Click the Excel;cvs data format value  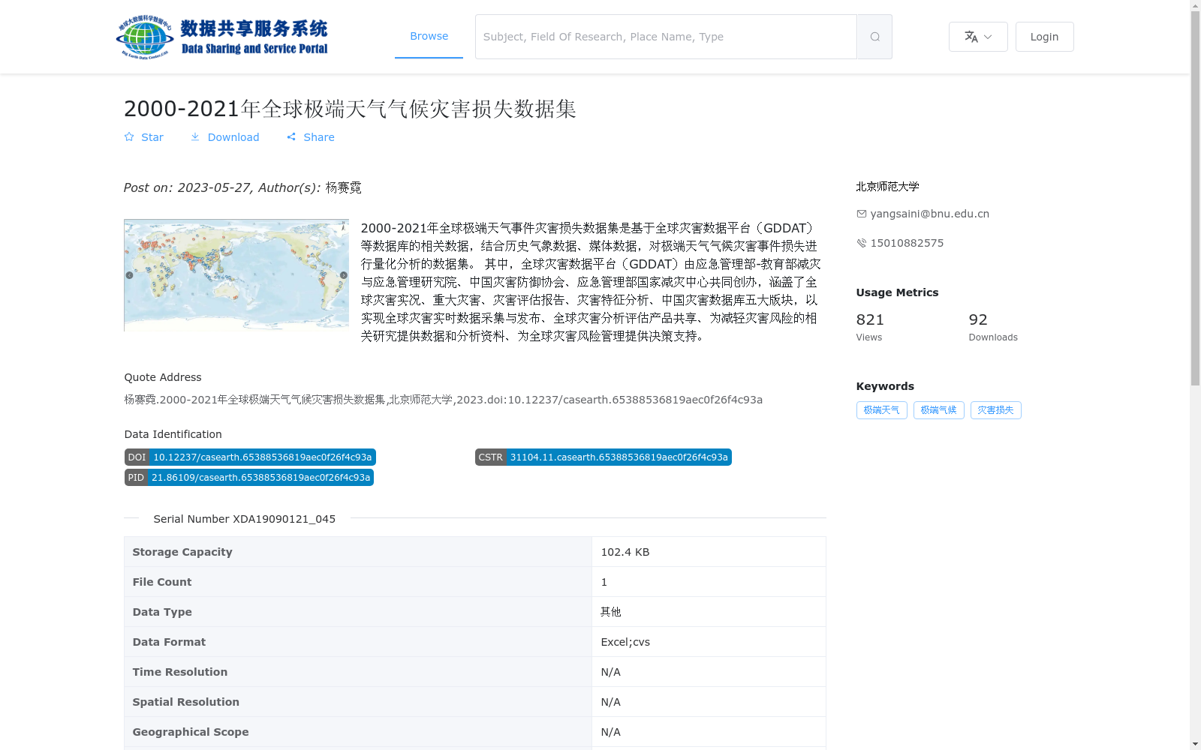[x=625, y=642]
